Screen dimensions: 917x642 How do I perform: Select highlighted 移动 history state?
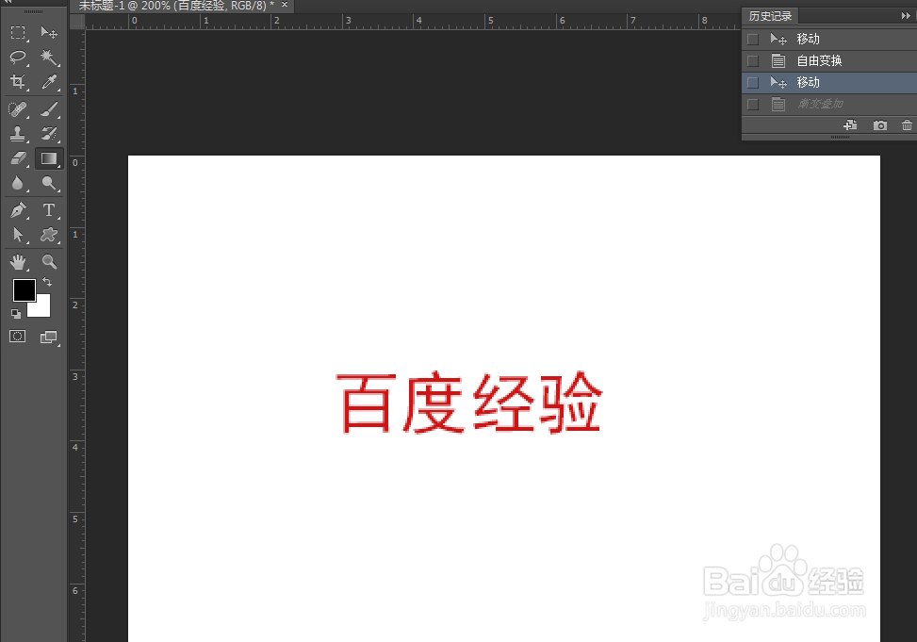click(829, 83)
